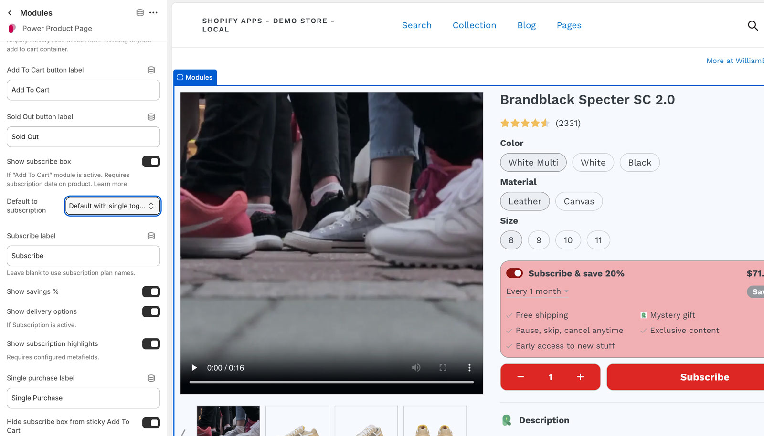Play the sneaker product video
The height and width of the screenshot is (436, 764).
click(194, 367)
